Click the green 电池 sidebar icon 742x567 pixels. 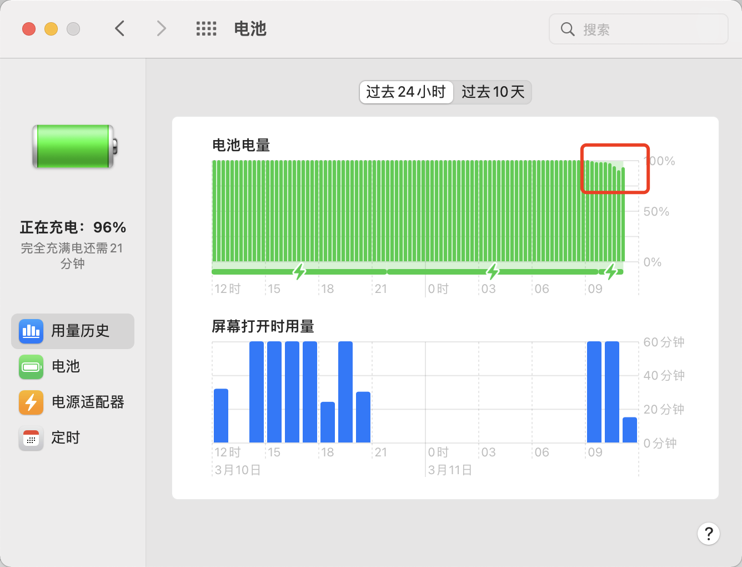tap(31, 367)
